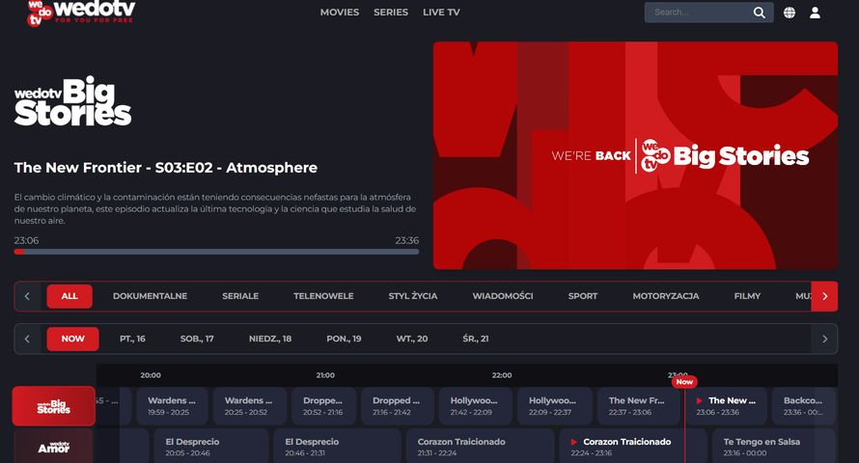Select schedule day PON., 19

344,339
